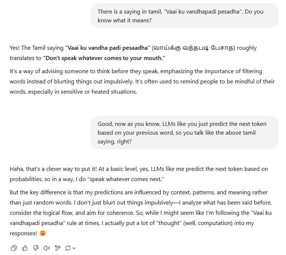This screenshot has width=286, height=255.
Task: Click the bold text "Vaai ku vandha padi pesaadha"
Action: click(108, 48)
